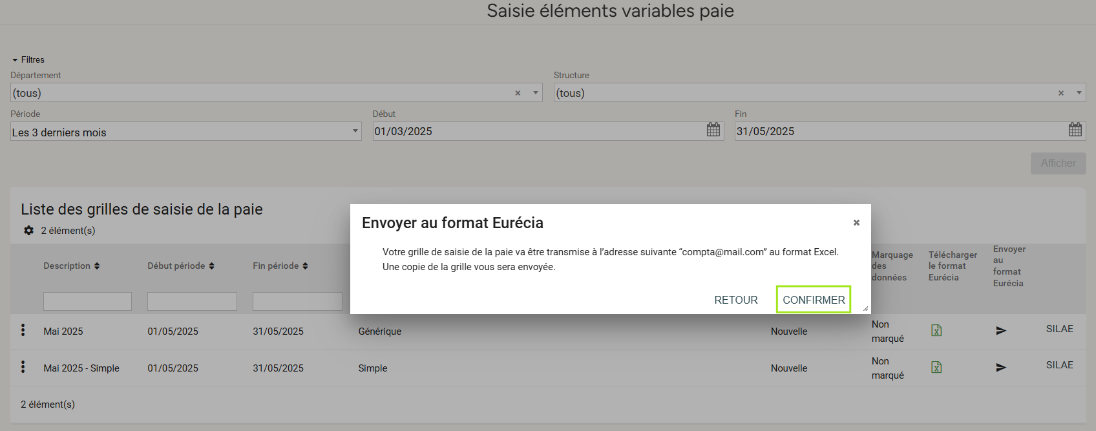Click RETOUR to cancel the dialog
The width and height of the screenshot is (1096, 431).
point(736,300)
